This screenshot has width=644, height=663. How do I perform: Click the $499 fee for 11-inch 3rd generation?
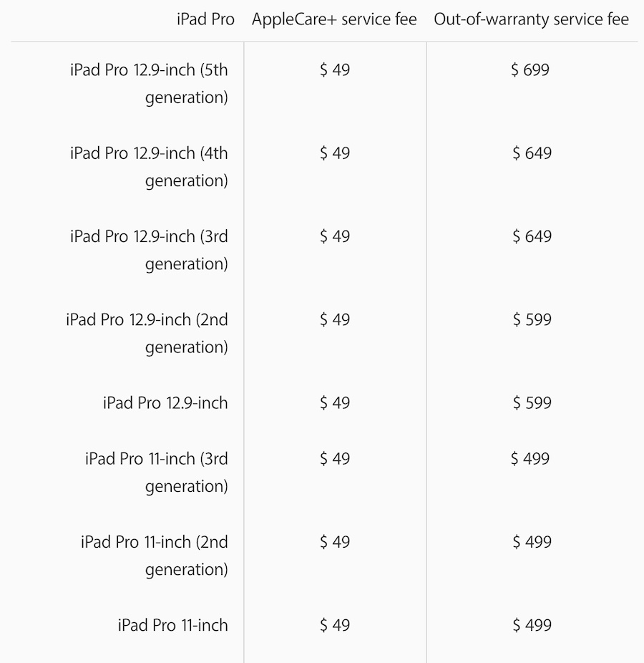(530, 458)
